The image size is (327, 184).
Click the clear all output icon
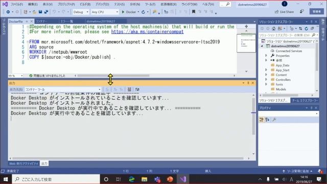point(129,89)
